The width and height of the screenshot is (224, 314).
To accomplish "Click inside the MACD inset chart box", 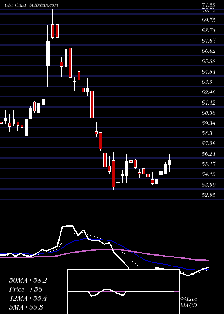I will 123,292.
